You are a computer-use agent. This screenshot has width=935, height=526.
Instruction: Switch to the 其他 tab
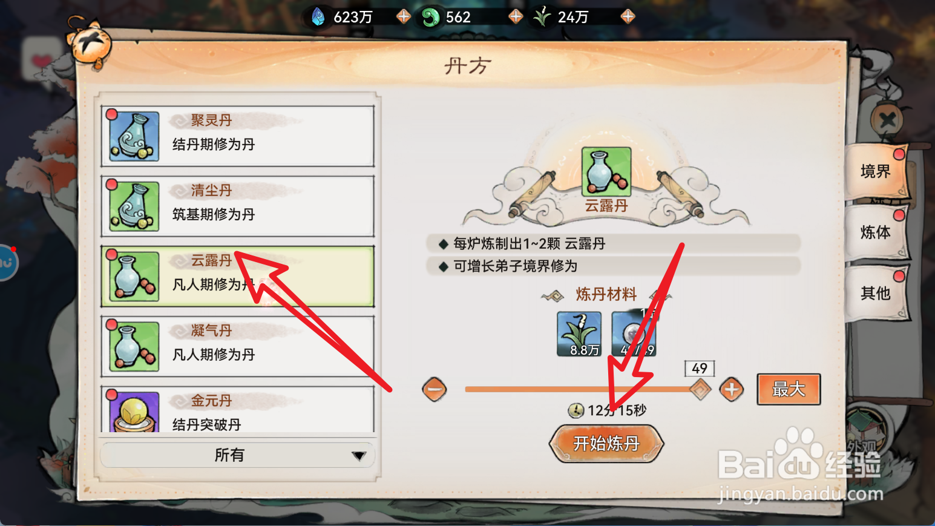876,294
